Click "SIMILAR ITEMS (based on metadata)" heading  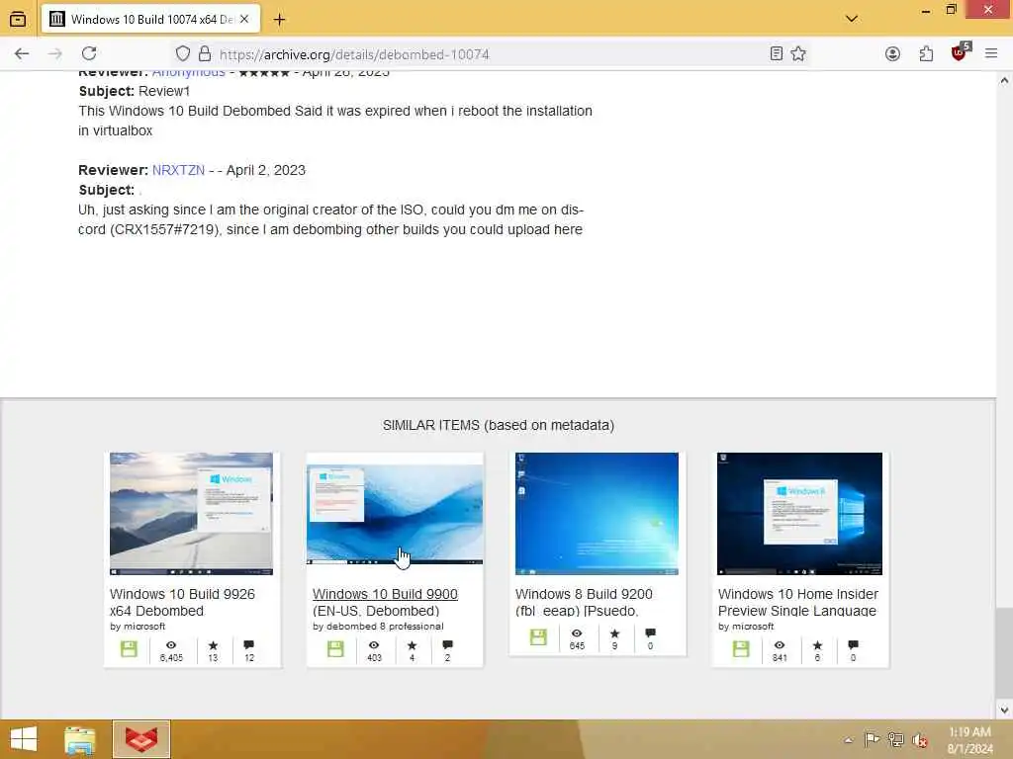(499, 425)
